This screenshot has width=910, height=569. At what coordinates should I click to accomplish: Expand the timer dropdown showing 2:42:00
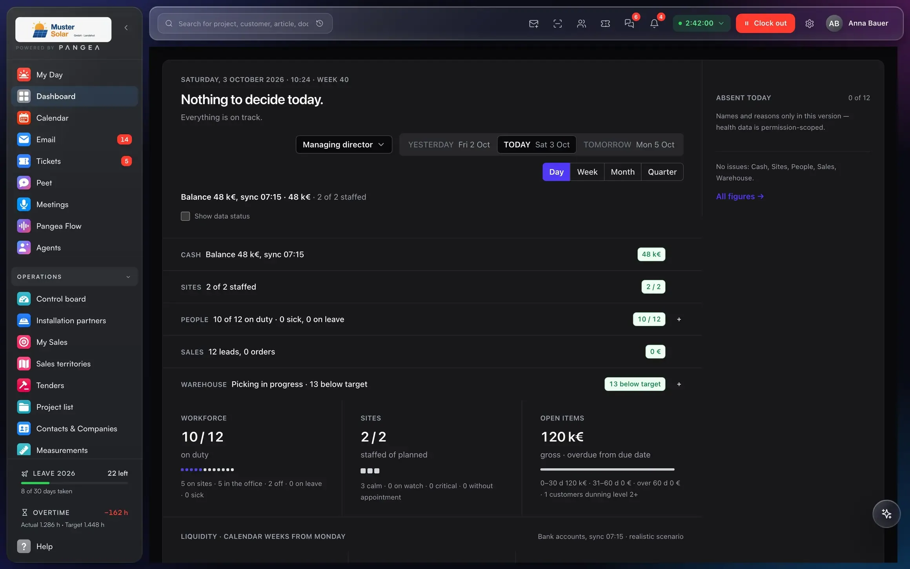[x=701, y=23]
